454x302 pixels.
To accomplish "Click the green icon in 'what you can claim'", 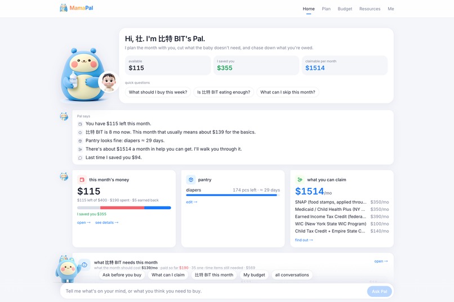I will 300,180.
